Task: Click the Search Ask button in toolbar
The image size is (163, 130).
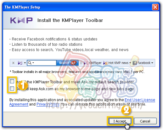Action: 67,63
